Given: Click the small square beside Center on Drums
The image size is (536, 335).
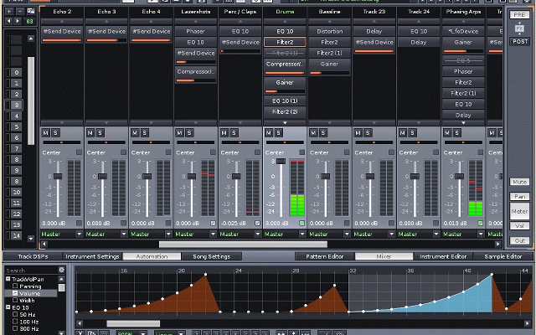Looking at the screenshot, I should tap(301, 152).
